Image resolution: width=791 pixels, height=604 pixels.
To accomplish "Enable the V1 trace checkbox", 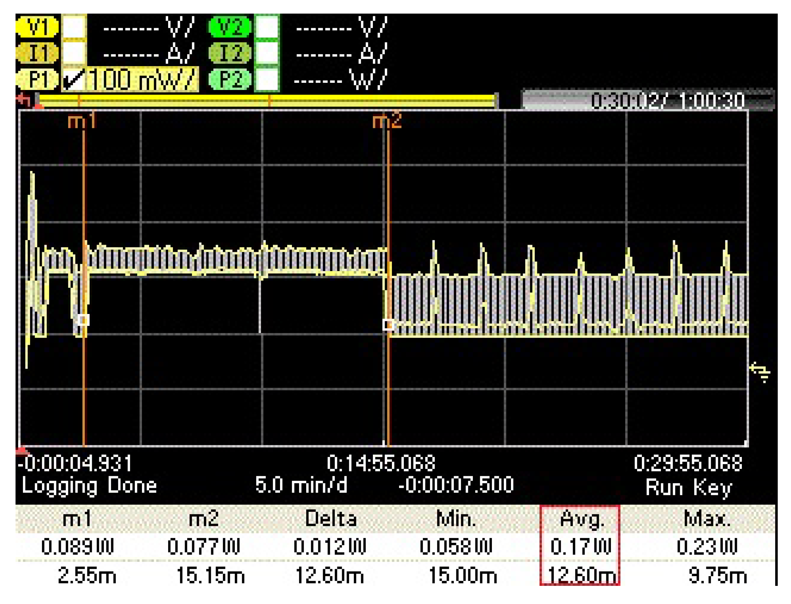I will coord(74,27).
